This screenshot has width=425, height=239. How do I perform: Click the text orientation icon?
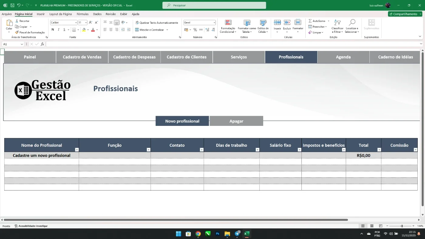tap(123, 22)
